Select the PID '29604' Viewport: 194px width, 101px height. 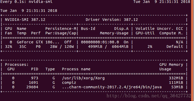[32, 87]
